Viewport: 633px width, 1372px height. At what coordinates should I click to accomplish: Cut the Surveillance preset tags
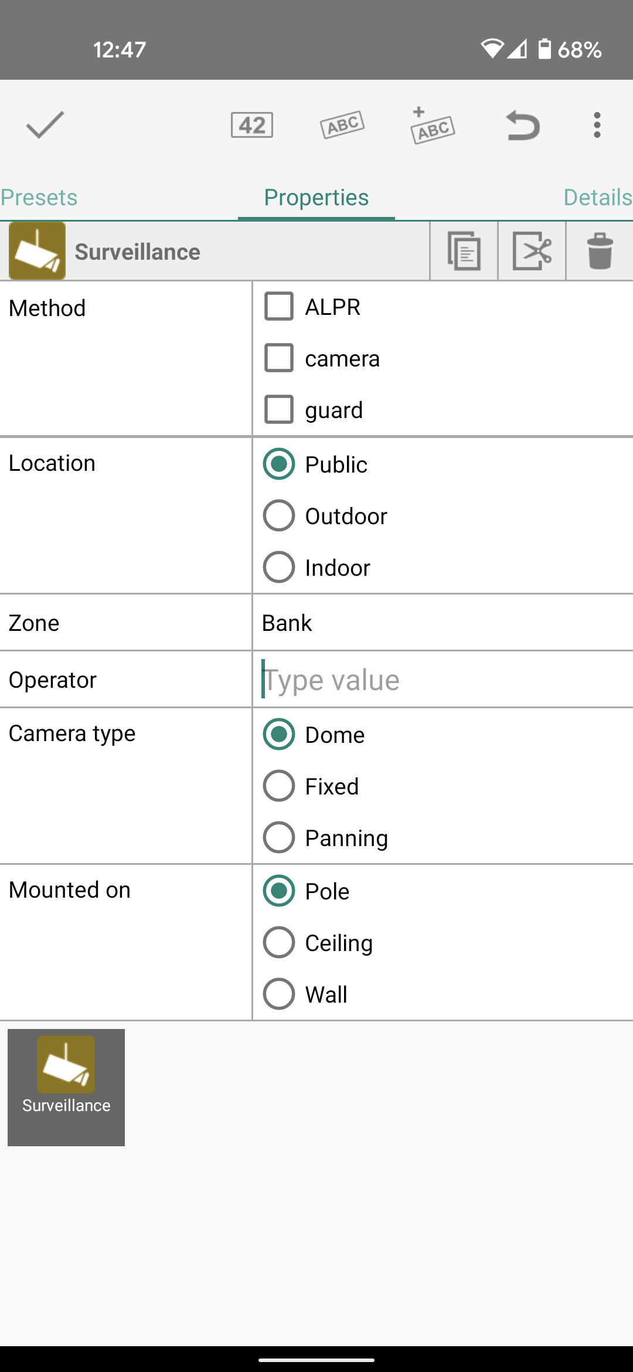[532, 251]
